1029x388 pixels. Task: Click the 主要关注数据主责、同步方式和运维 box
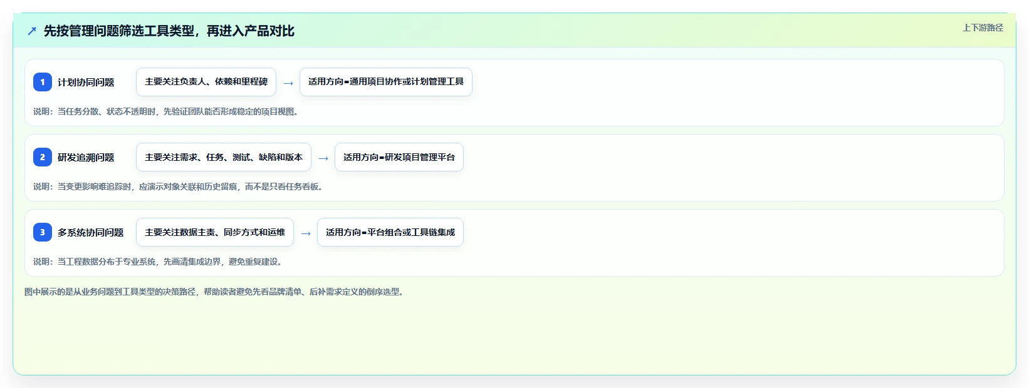(x=215, y=232)
